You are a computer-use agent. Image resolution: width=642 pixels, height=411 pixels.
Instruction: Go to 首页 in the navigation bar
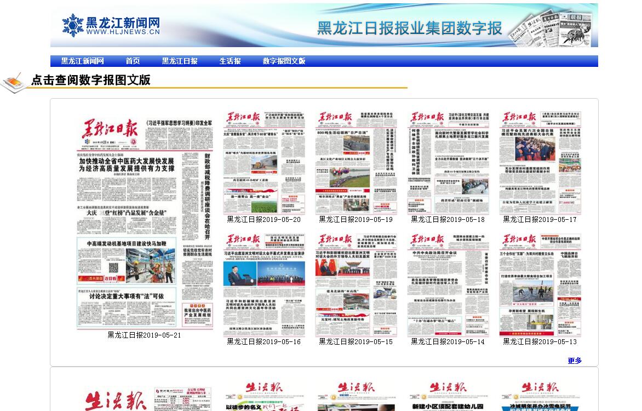coord(133,61)
